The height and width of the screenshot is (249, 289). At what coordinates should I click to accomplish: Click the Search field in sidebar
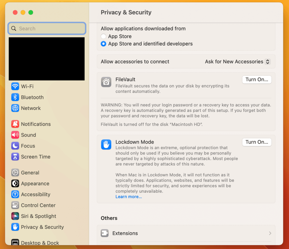[47, 28]
